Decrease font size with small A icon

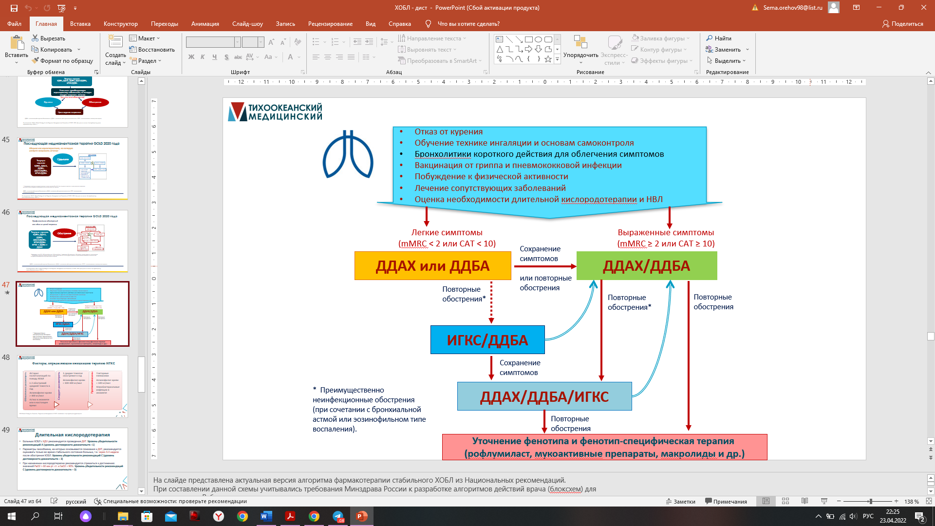[283, 42]
